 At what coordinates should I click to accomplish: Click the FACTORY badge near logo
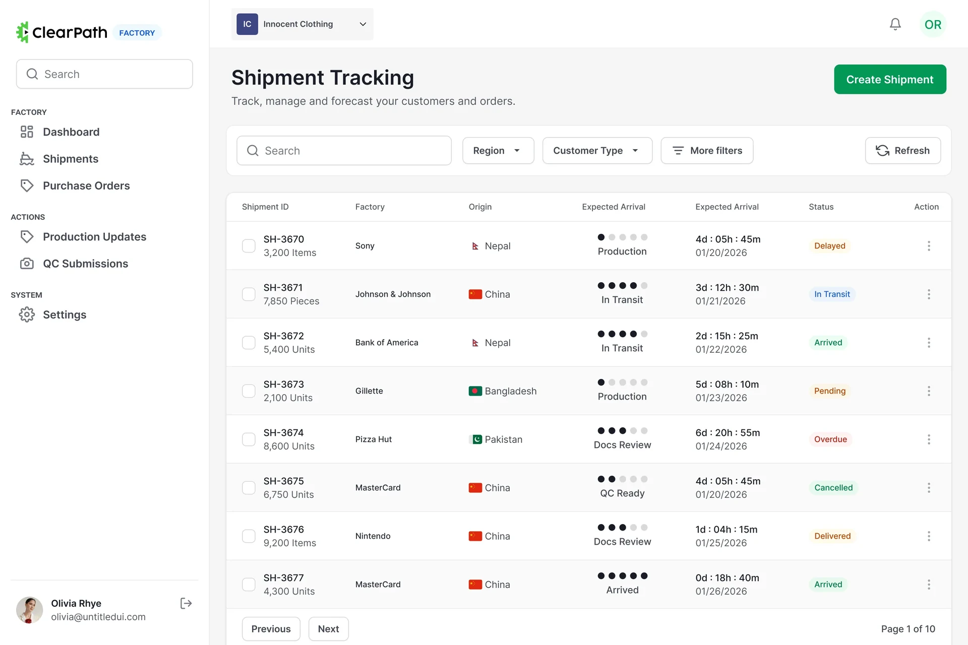coord(137,33)
